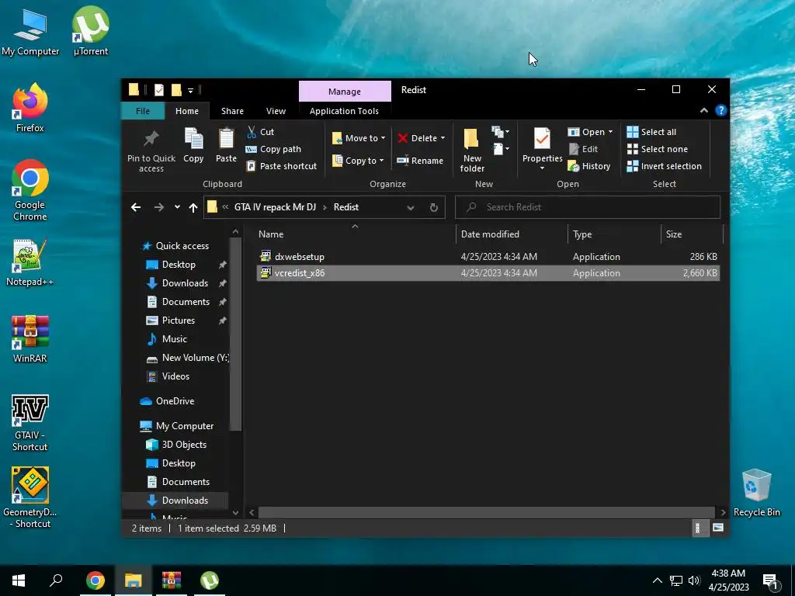Click Invert selection in ribbon
795x596 pixels.
[x=665, y=166]
